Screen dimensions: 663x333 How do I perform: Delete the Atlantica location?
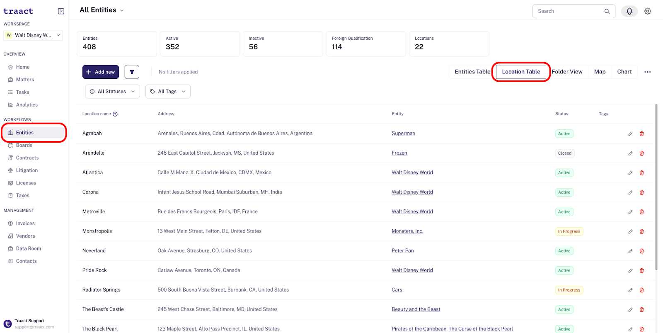642,173
